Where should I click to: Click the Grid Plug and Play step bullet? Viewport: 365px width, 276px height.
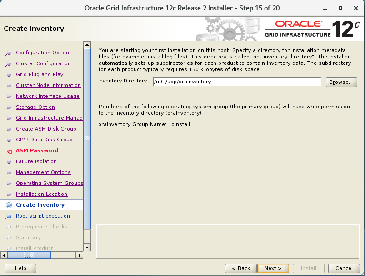tap(9, 75)
